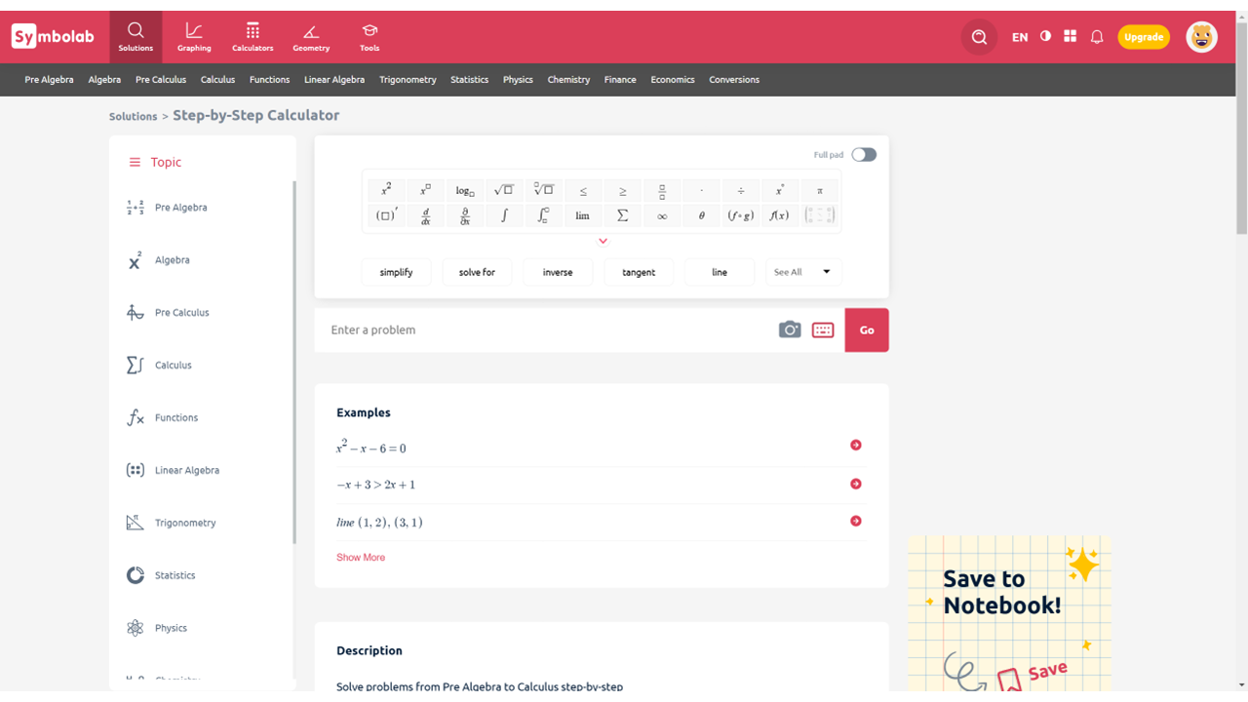
Task: Click the camera icon to upload a problem
Action: point(790,330)
